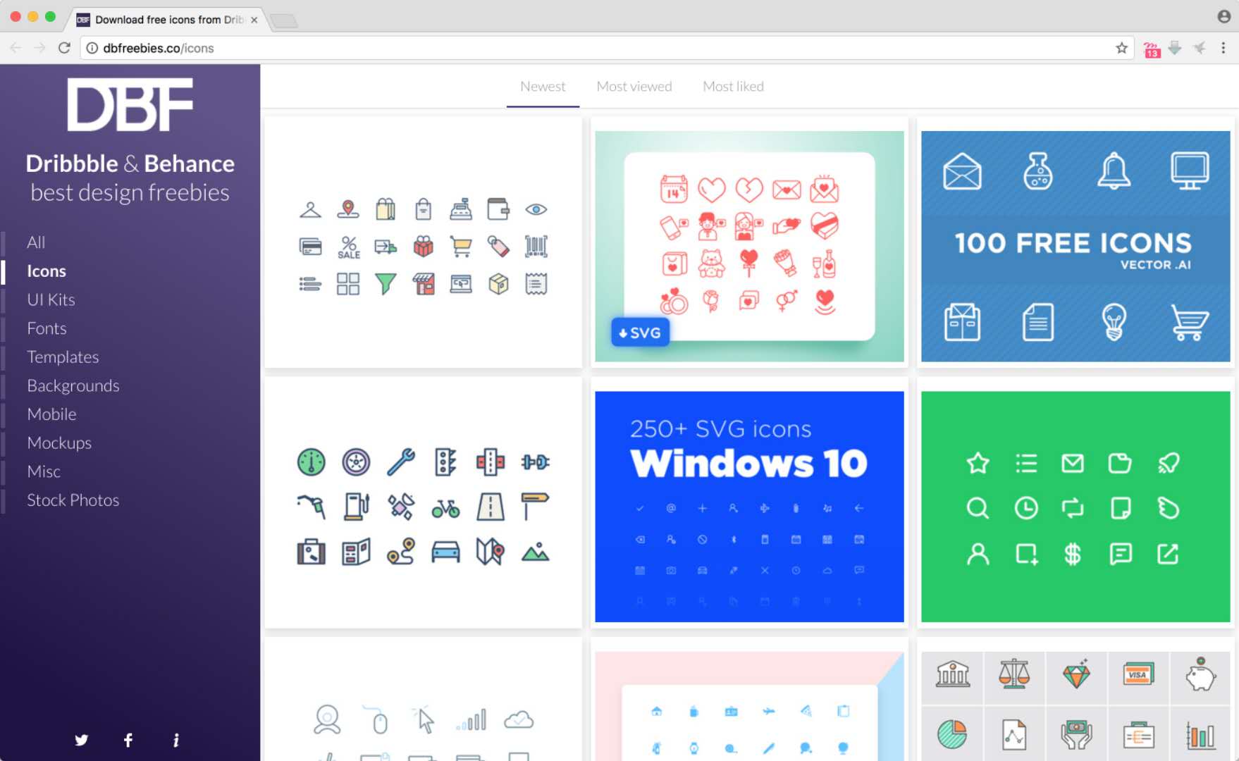Open the Stock Photos category
This screenshot has height=761, width=1239.
(x=73, y=500)
